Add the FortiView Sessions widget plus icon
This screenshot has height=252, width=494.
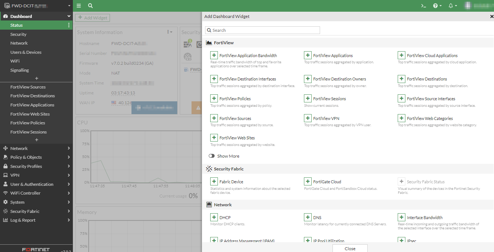coord(308,98)
